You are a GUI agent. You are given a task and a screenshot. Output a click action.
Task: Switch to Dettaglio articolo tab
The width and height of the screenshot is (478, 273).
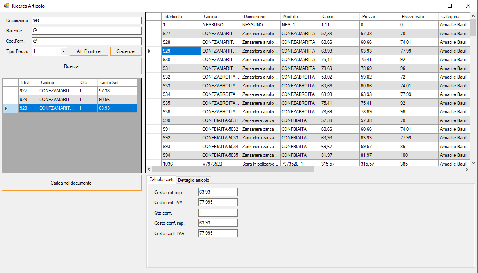[193, 180]
